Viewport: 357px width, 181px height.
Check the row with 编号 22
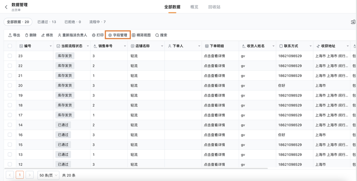point(10,66)
